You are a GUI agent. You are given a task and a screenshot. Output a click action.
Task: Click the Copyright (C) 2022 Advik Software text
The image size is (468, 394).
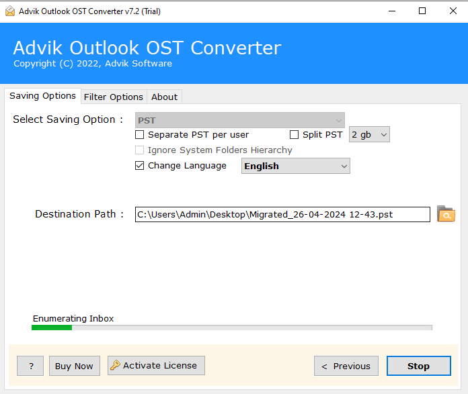(93, 64)
